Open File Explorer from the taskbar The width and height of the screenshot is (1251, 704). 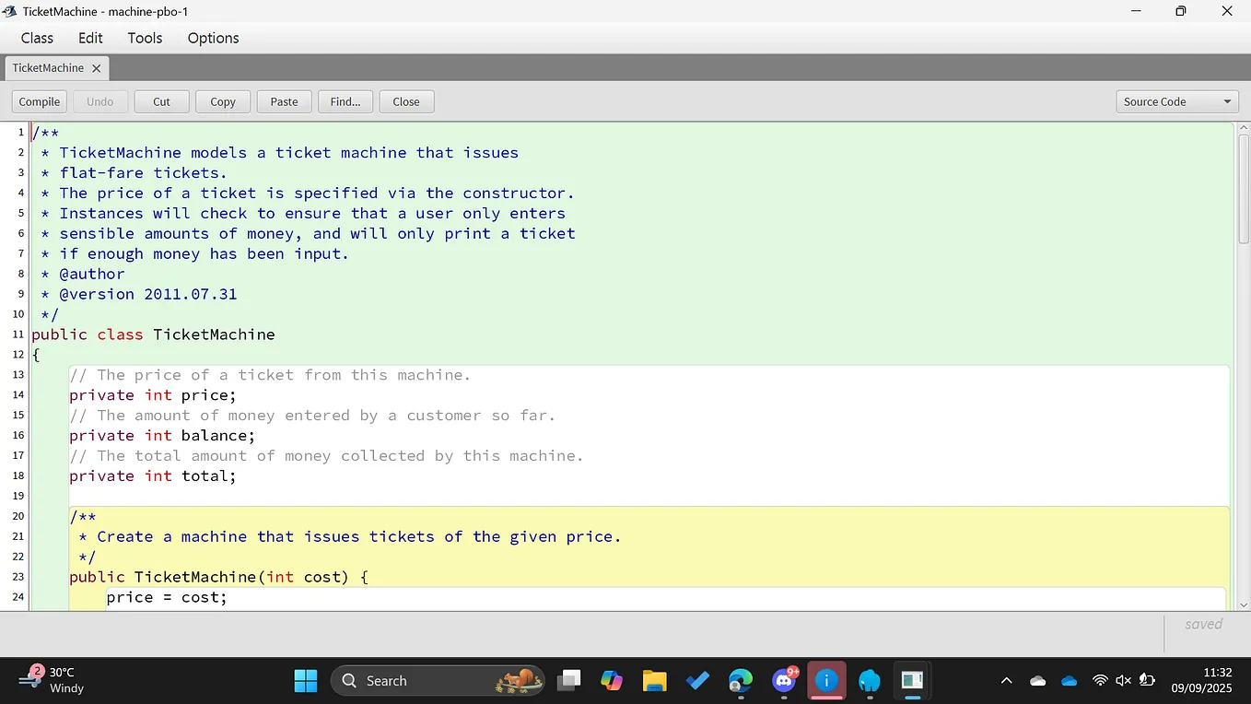point(654,680)
